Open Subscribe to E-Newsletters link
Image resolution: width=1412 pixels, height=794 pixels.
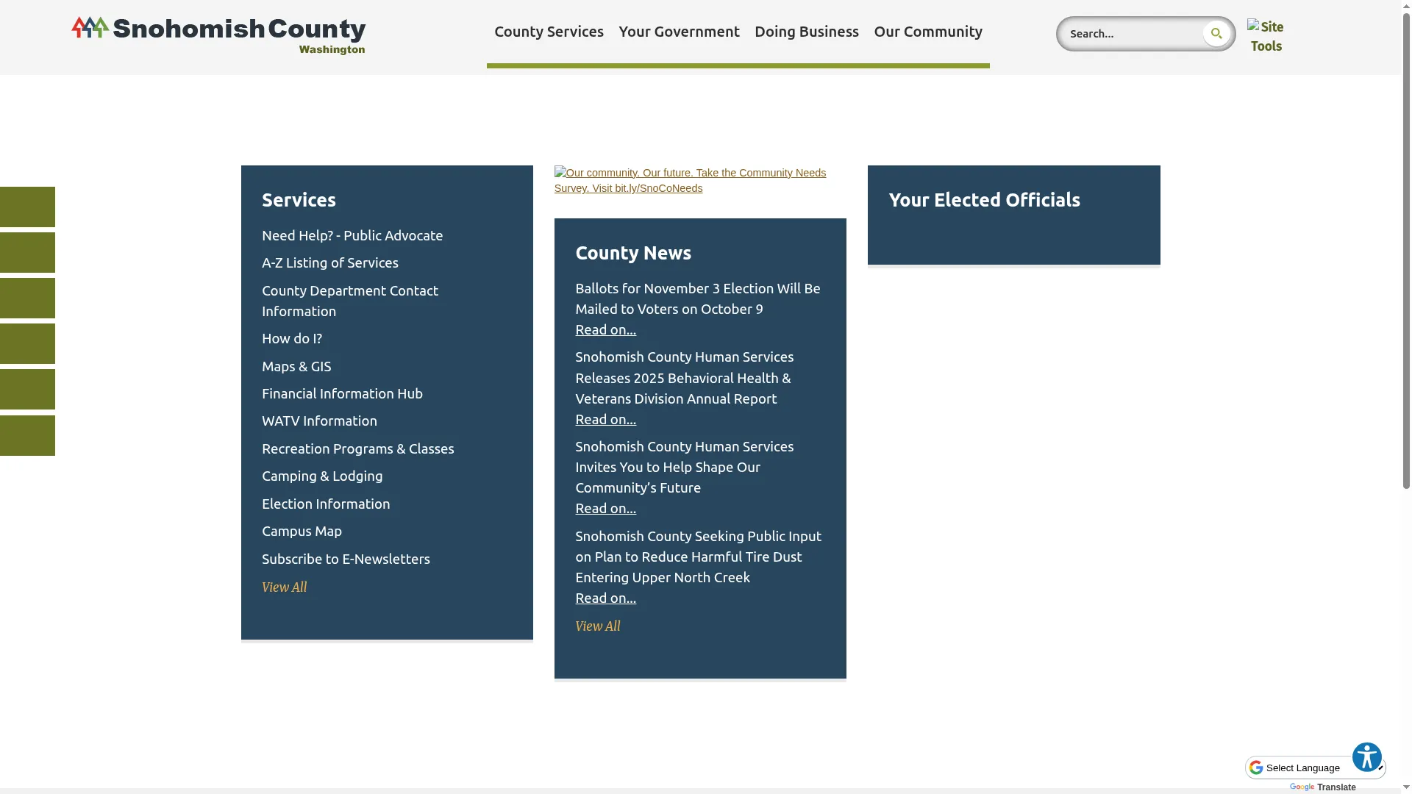tap(346, 559)
